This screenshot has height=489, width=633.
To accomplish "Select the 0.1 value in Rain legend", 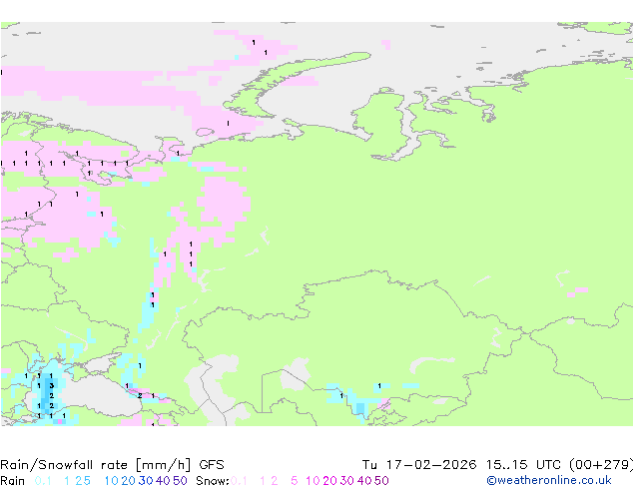I will [43, 481].
